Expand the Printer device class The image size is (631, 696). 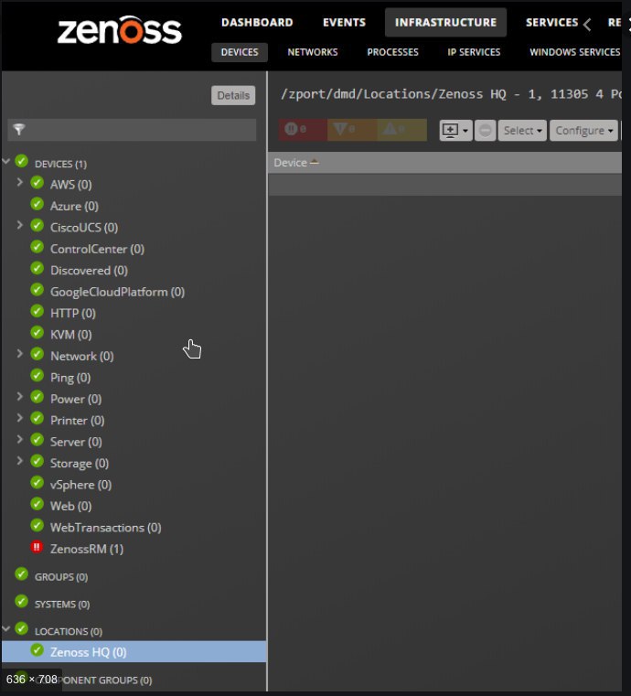click(x=19, y=418)
